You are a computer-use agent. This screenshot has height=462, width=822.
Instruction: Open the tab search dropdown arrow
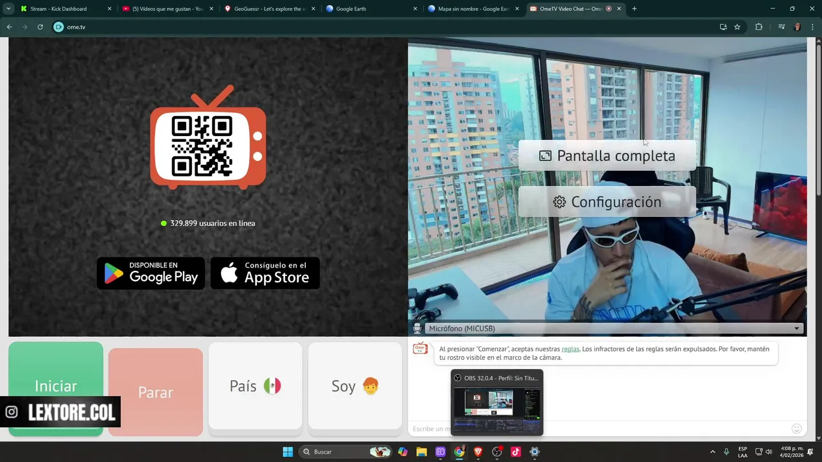click(8, 9)
